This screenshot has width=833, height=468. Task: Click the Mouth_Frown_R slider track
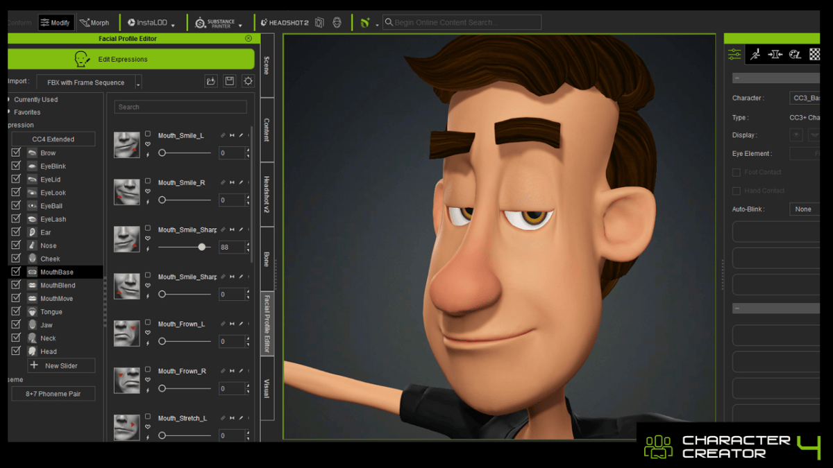(x=185, y=388)
